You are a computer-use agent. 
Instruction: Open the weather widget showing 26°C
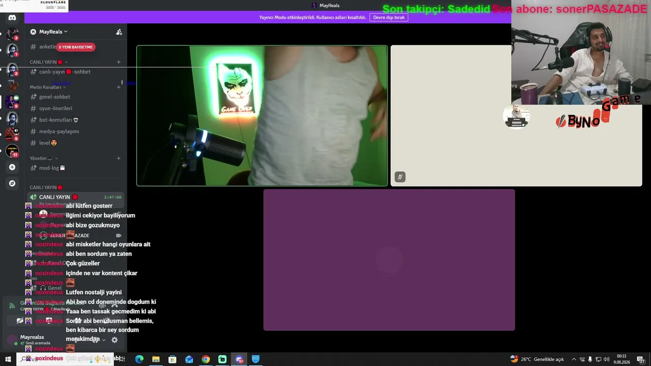tap(537, 359)
